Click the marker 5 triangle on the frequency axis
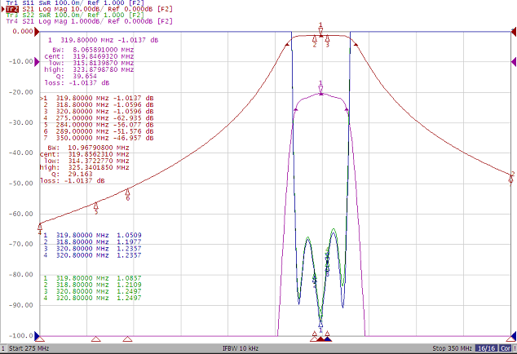Screen dimensions: 517x354 tap(95, 339)
